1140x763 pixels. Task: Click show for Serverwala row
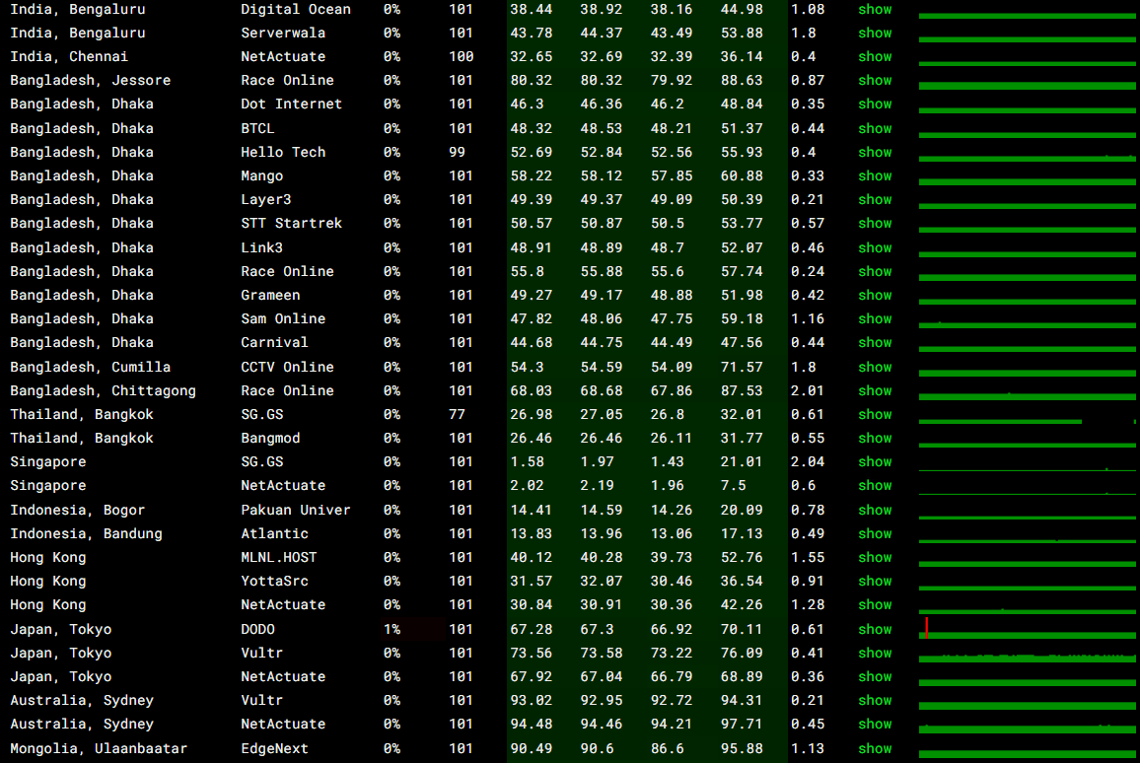click(x=875, y=33)
